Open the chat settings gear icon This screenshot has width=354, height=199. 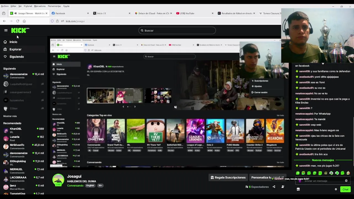click(x=336, y=189)
